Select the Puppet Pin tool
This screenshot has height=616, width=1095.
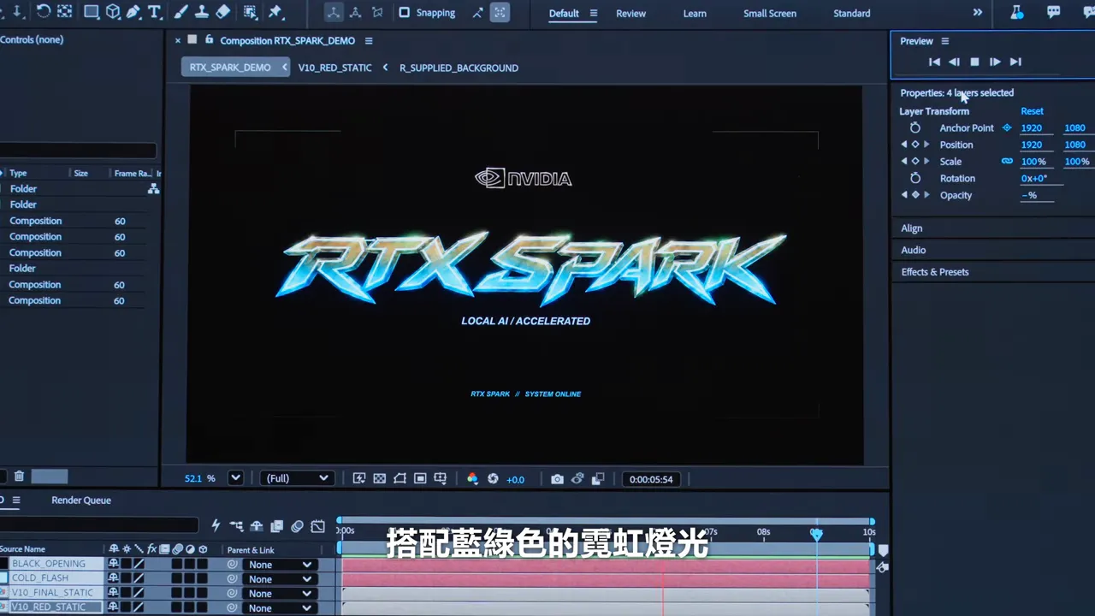click(x=275, y=12)
